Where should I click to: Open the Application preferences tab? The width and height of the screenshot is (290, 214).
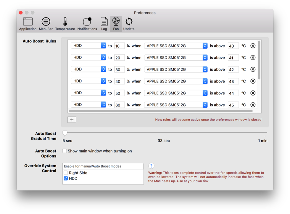(x=28, y=24)
